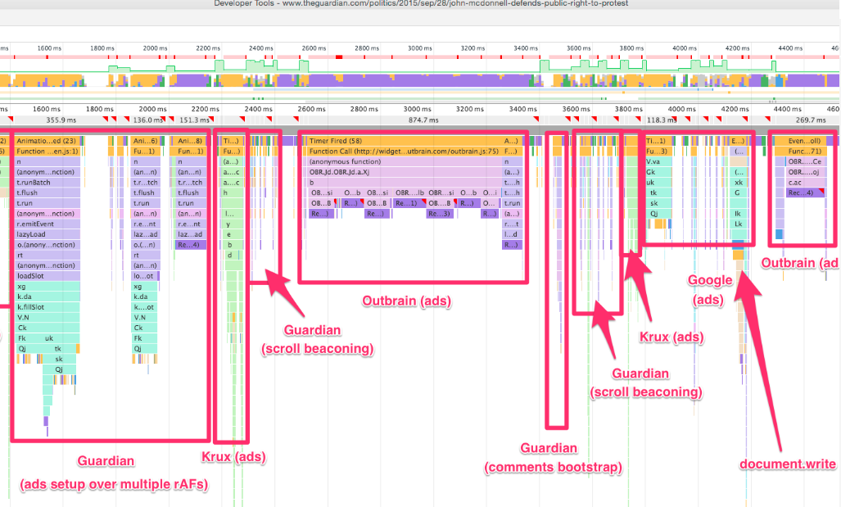Click the 'Rec...4)' recalculate style bar

805,192
